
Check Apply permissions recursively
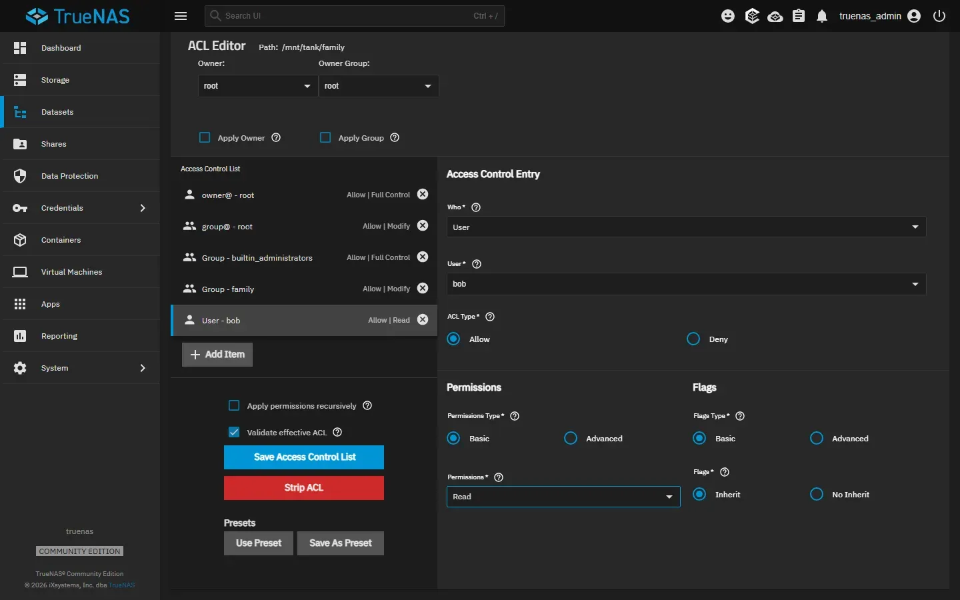point(234,405)
